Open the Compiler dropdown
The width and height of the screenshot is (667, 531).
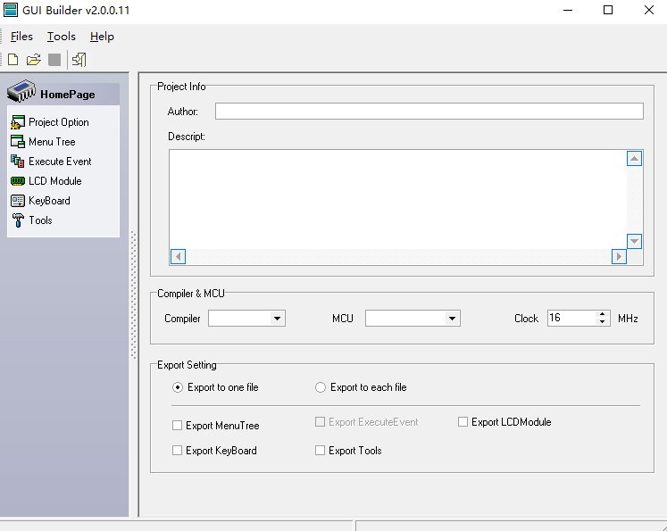pyautogui.click(x=277, y=319)
